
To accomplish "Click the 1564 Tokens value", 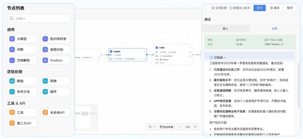I will (272, 44).
